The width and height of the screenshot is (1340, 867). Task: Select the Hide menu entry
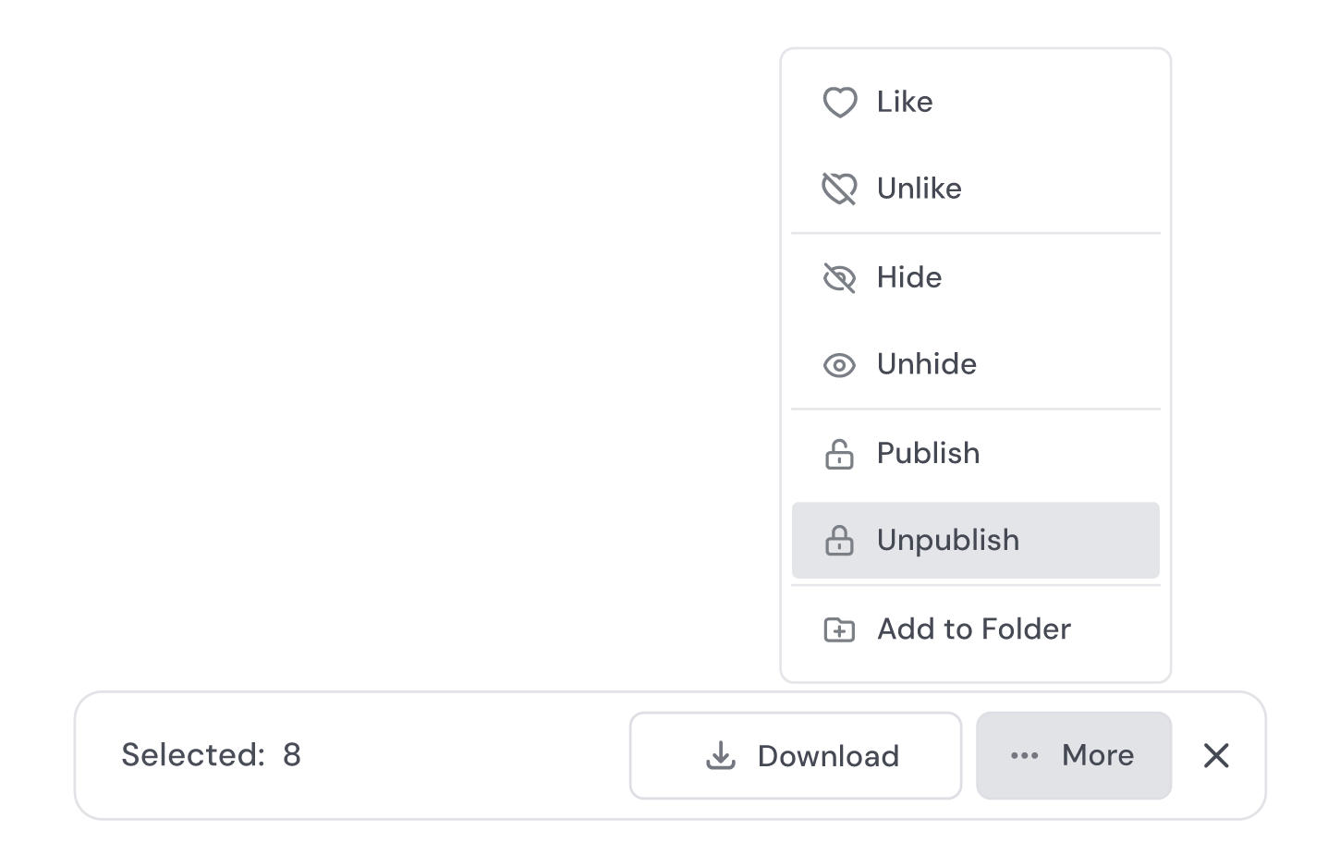tap(976, 277)
